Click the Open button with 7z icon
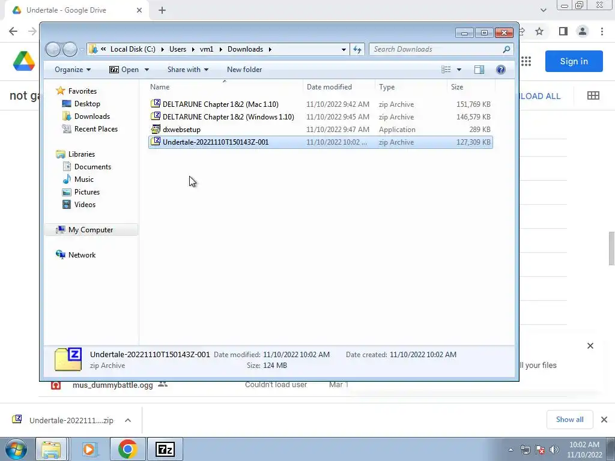The height and width of the screenshot is (461, 615). click(x=124, y=70)
